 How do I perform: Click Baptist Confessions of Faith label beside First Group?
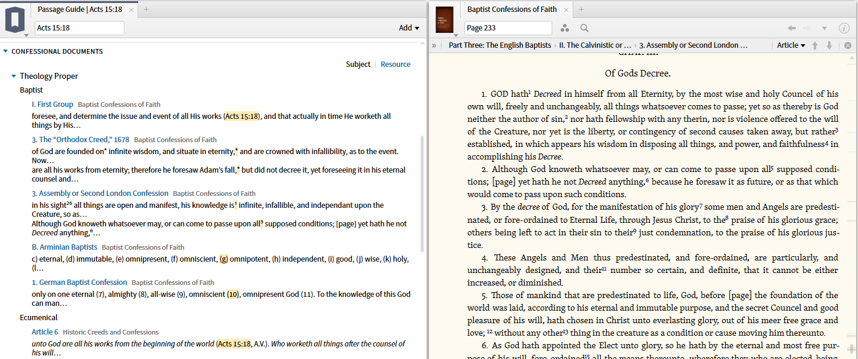pyautogui.click(x=119, y=105)
